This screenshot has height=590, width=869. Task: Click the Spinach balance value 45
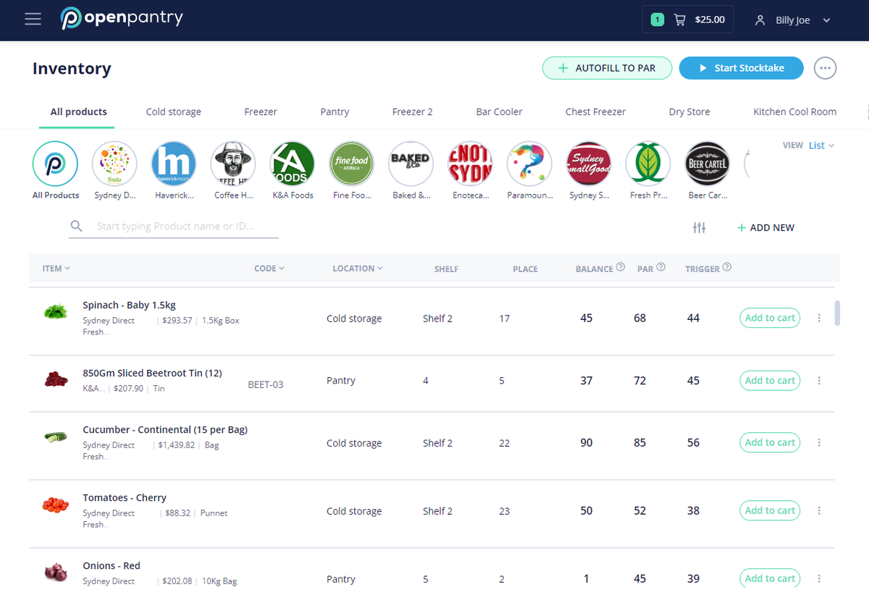587,318
